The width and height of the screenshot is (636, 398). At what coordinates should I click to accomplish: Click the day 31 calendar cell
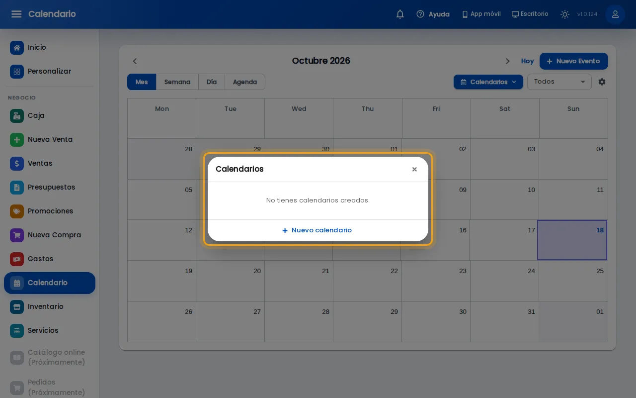tap(505, 321)
